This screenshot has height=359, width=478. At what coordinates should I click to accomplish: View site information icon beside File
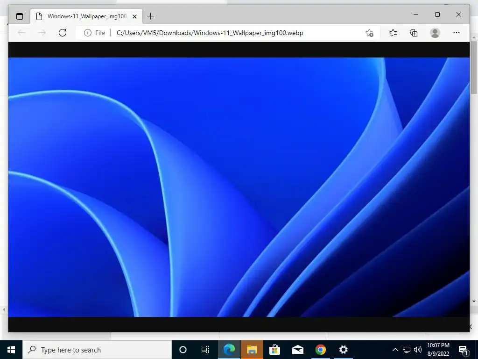(87, 33)
